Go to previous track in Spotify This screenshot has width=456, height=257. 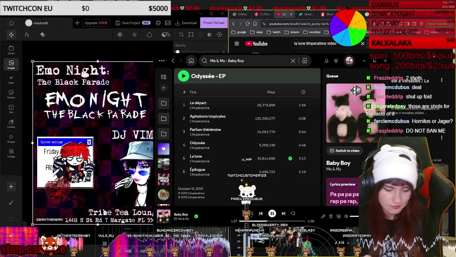tap(261, 213)
